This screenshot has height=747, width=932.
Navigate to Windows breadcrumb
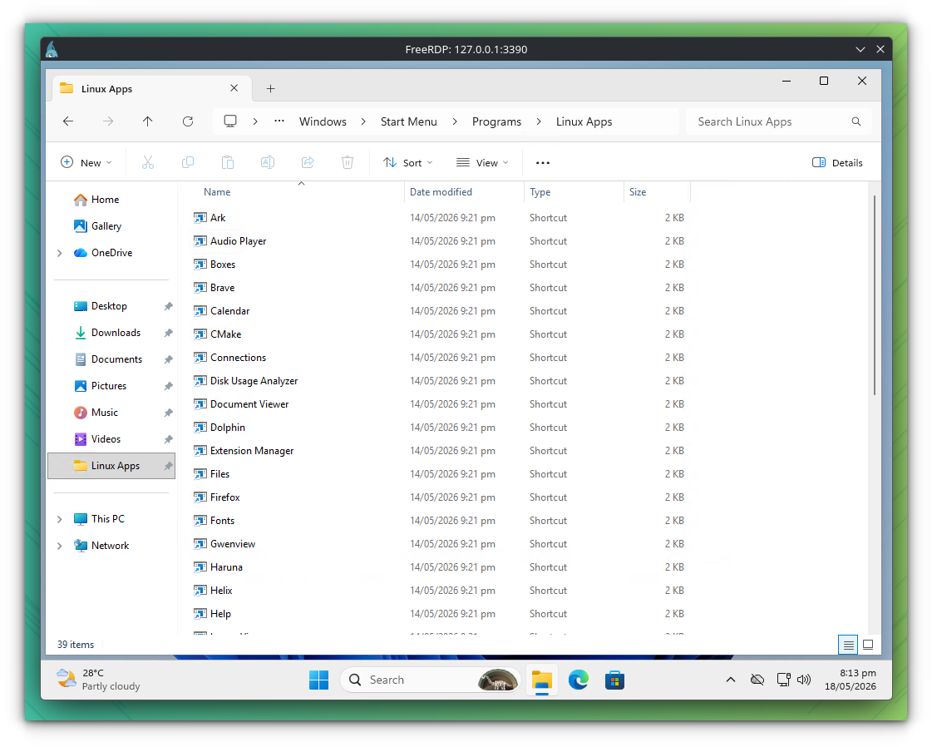[x=323, y=121]
